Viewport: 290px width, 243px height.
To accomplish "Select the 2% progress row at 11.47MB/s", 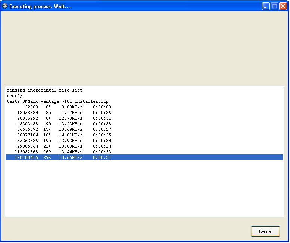I will coord(59,113).
